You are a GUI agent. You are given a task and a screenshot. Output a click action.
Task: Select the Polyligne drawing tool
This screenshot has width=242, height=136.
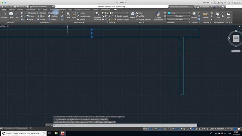(x=4, y=15)
